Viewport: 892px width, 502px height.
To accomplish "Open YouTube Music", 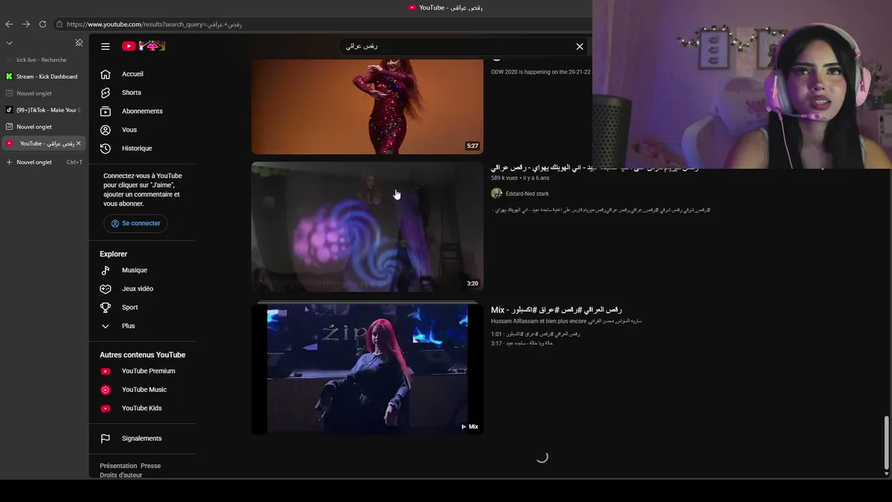I will point(142,390).
